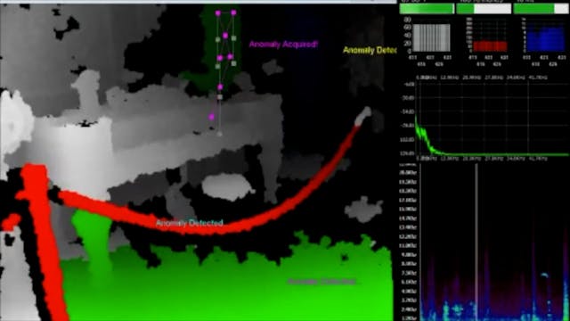Click the partially filled middle meter bar
This screenshot has height=321, width=570.
tap(484, 9)
